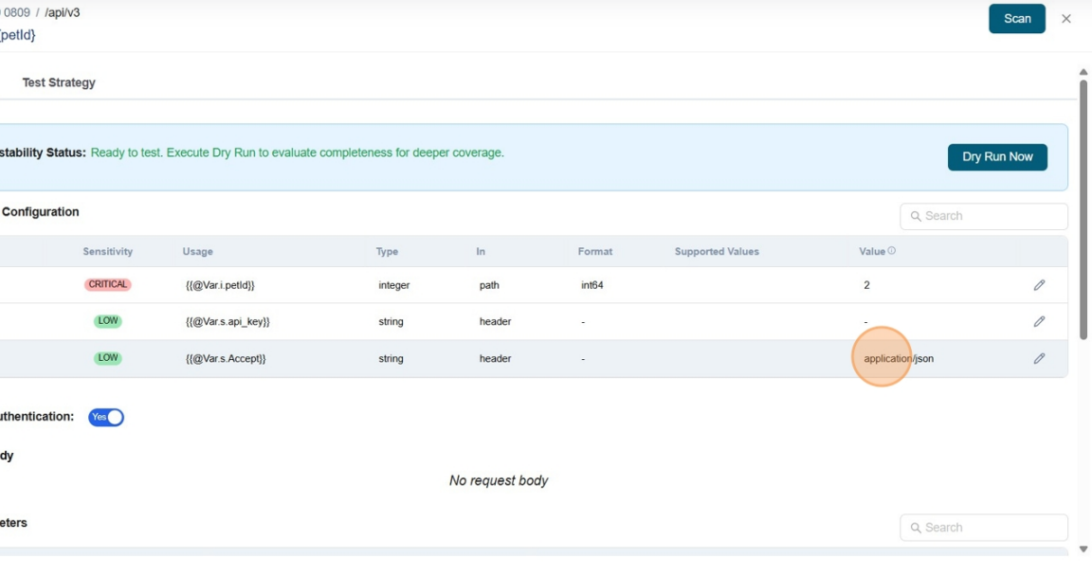Click the highlighted application/json value
This screenshot has height=576, width=1092.
click(895, 358)
